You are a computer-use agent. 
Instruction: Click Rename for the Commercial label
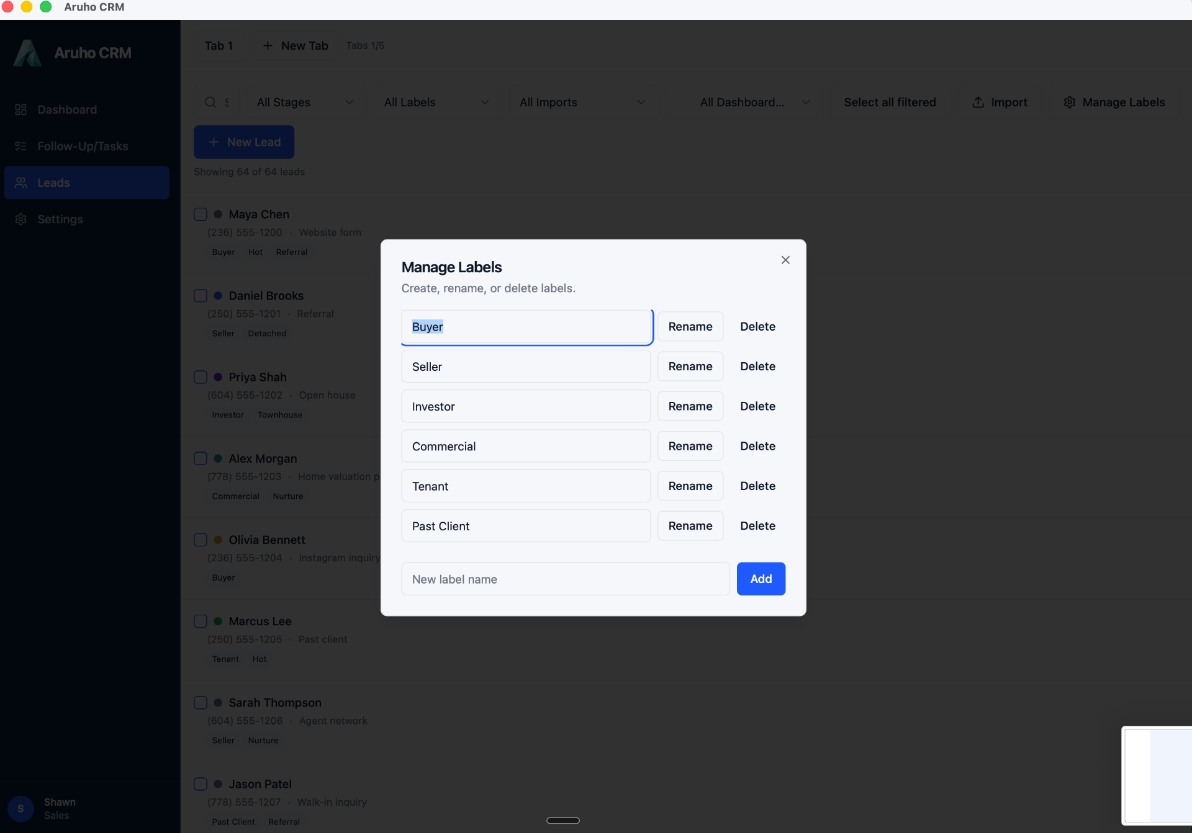point(690,446)
